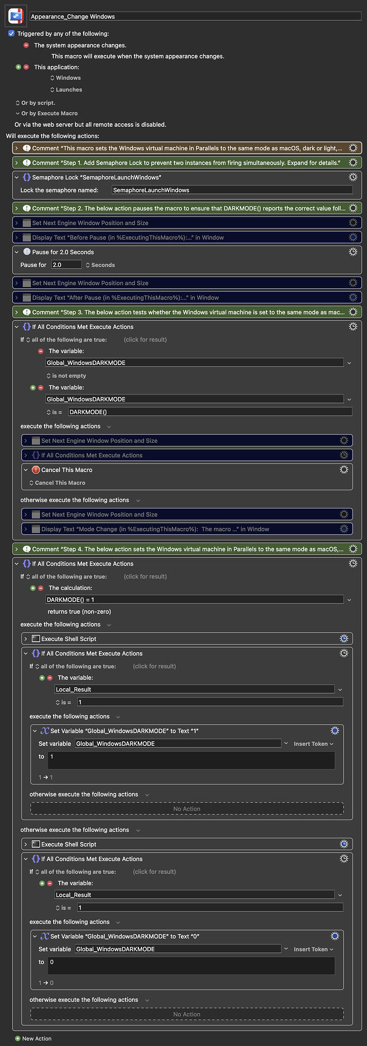Click the red Cancel This Macro action icon
This screenshot has height=1046, width=367.
tap(36, 469)
